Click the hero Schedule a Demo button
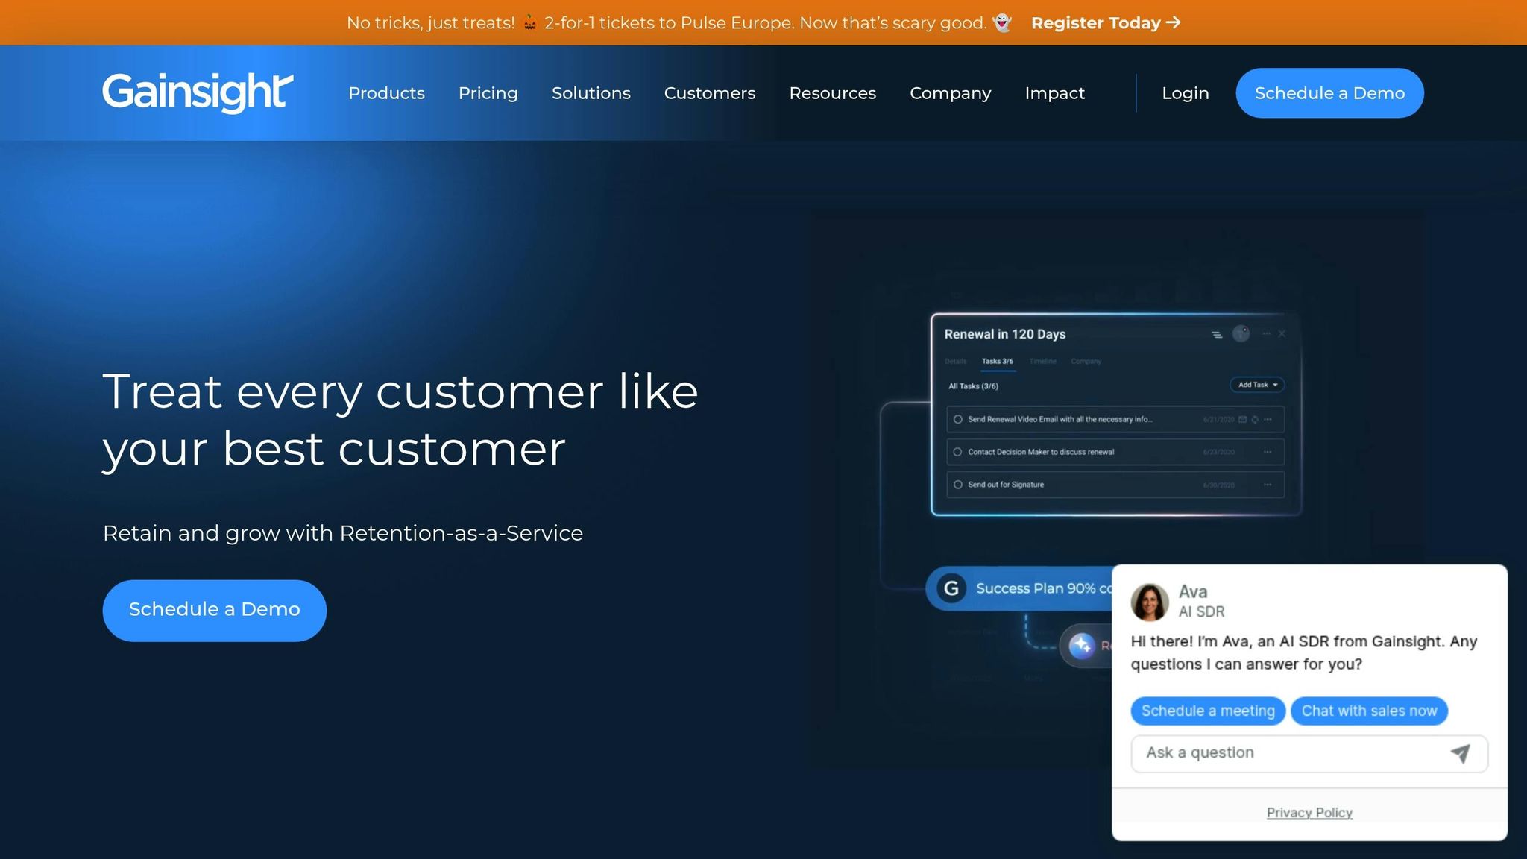Image resolution: width=1527 pixels, height=859 pixels. point(214,610)
